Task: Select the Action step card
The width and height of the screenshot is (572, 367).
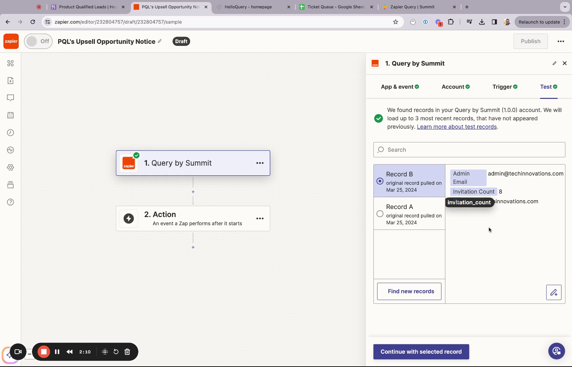Action: [193, 219]
